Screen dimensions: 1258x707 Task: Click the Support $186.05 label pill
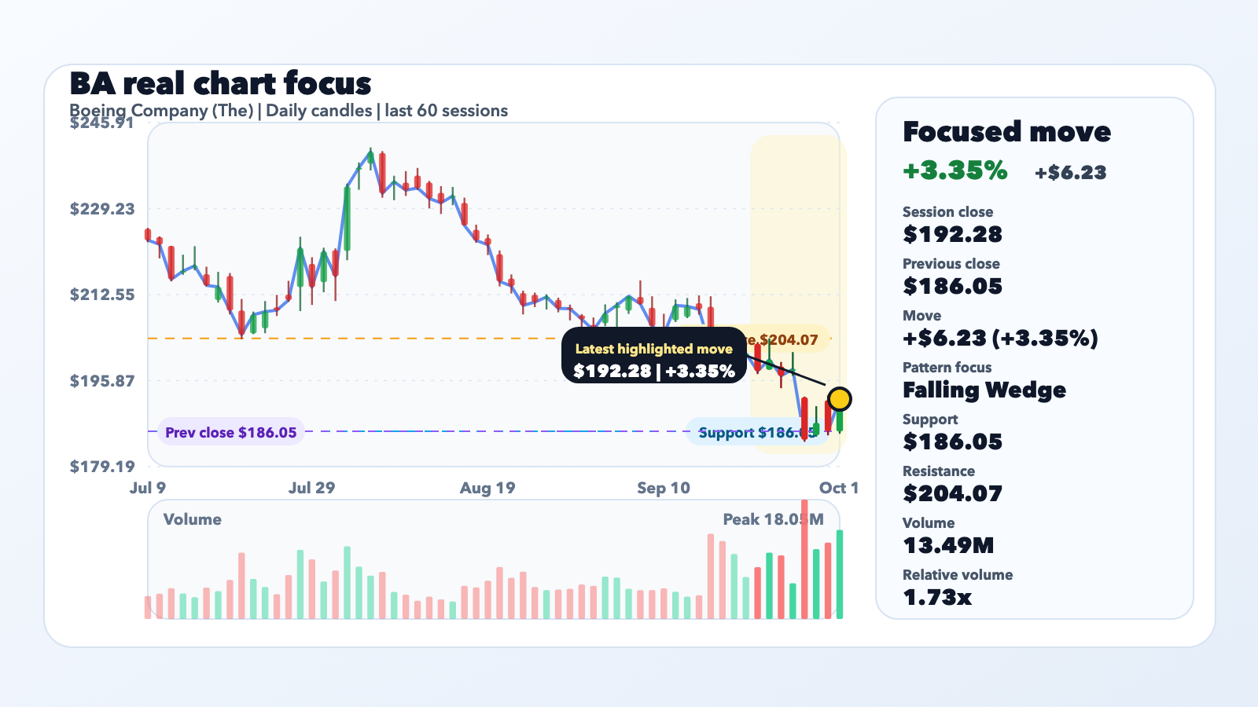tap(757, 432)
